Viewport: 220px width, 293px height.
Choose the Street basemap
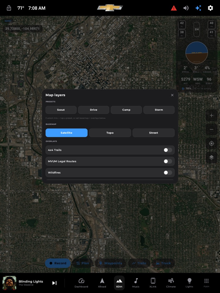coord(154,133)
